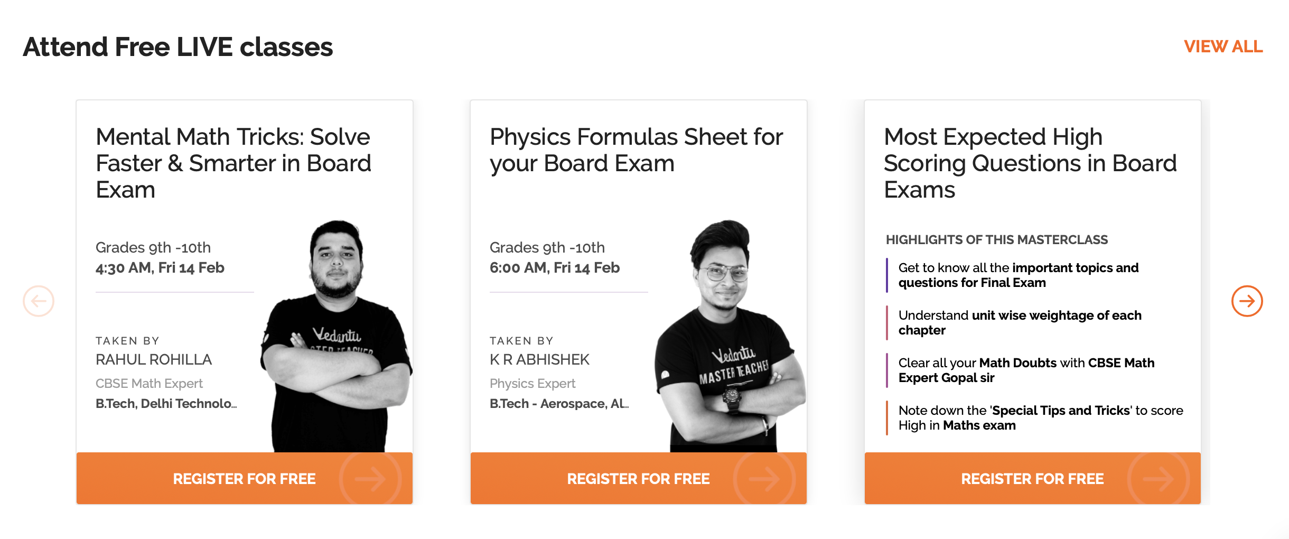The width and height of the screenshot is (1289, 539).
Task: Register for free for Most Expected Questions
Action: click(x=1032, y=479)
